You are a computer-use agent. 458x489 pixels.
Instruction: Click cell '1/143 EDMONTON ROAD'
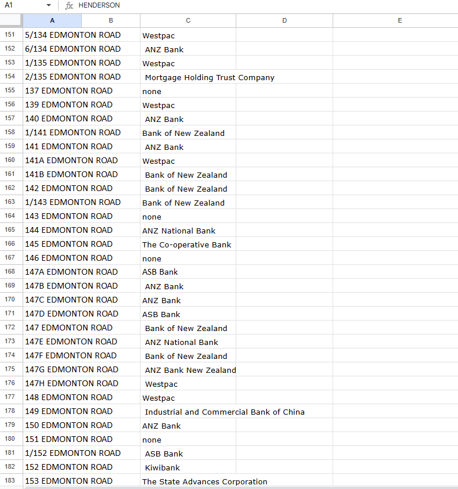click(81, 202)
